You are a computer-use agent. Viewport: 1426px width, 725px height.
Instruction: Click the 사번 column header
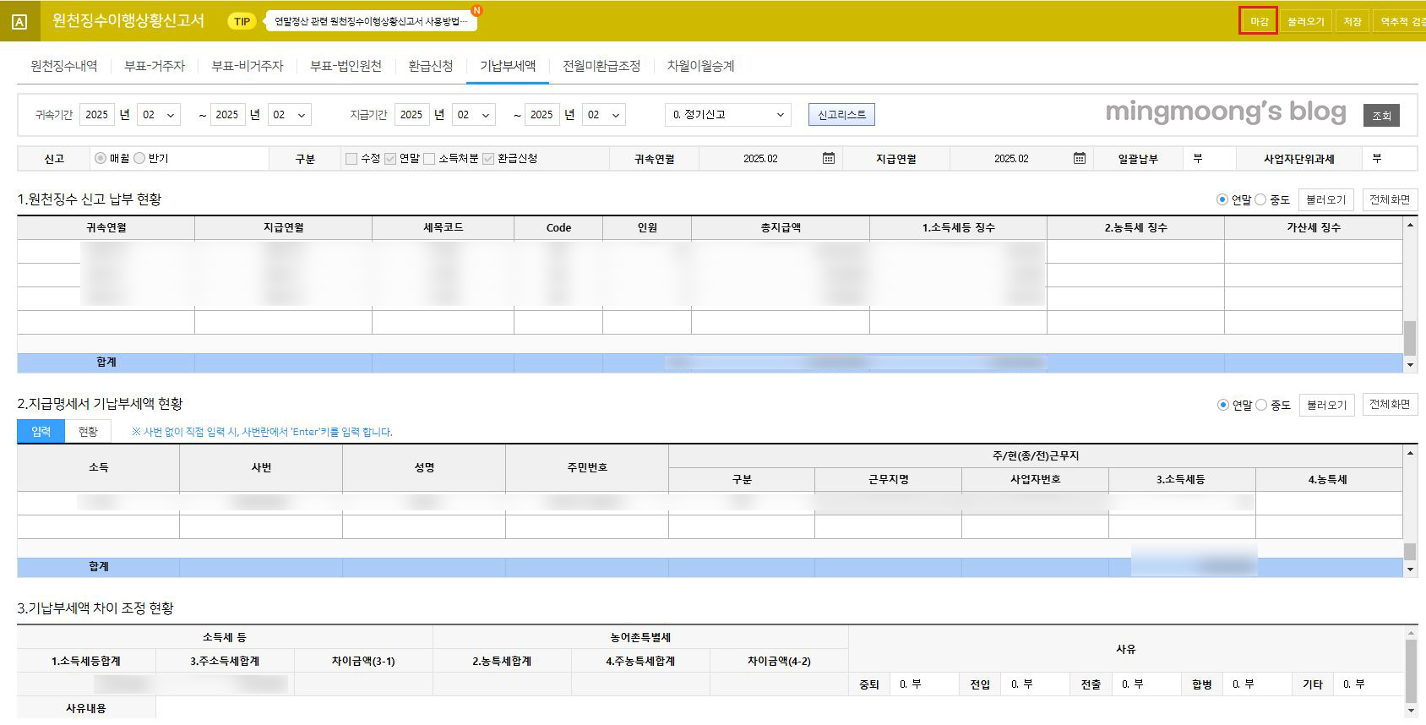[261, 467]
